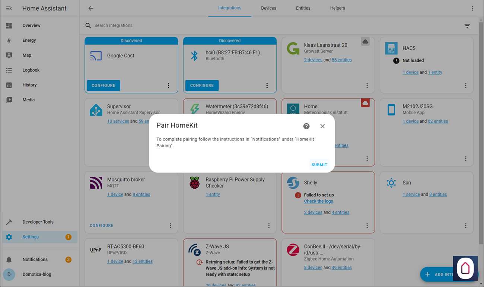
Task: Go back with the arrow icon
Action: (91, 8)
